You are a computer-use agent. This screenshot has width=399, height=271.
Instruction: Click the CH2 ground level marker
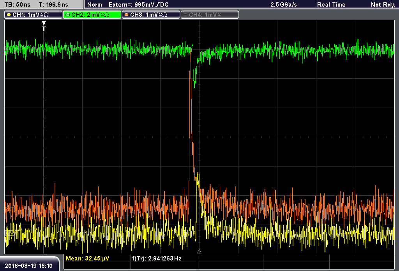(10, 48)
